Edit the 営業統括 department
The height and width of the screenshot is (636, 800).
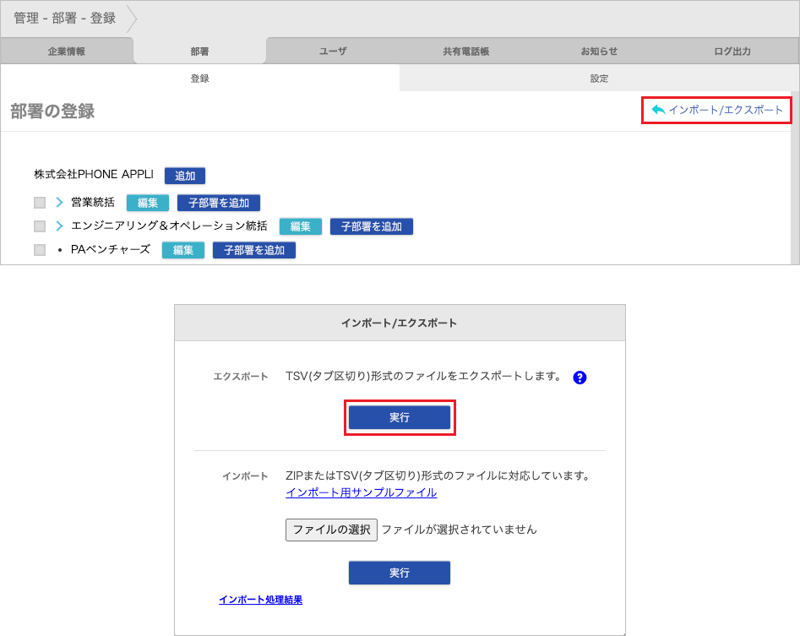pyautogui.click(x=148, y=203)
